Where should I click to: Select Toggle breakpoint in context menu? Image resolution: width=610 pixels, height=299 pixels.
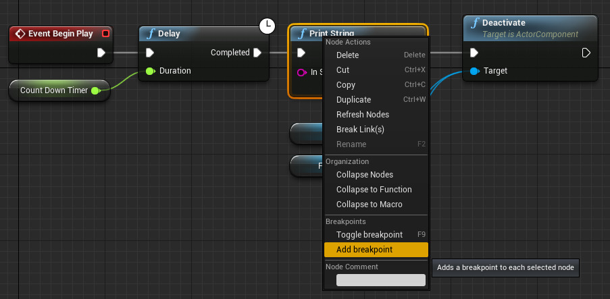[369, 235]
